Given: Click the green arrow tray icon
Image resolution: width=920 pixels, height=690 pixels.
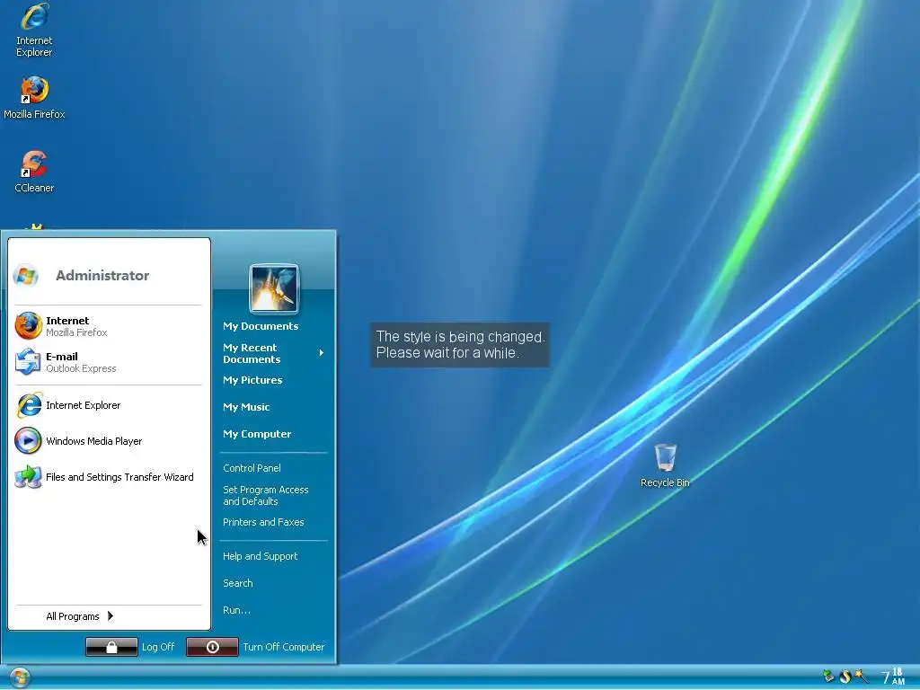Looking at the screenshot, I should click(x=828, y=676).
